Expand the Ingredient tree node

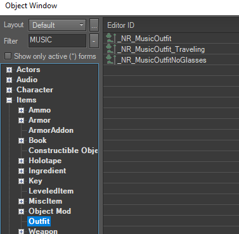(x=21, y=171)
